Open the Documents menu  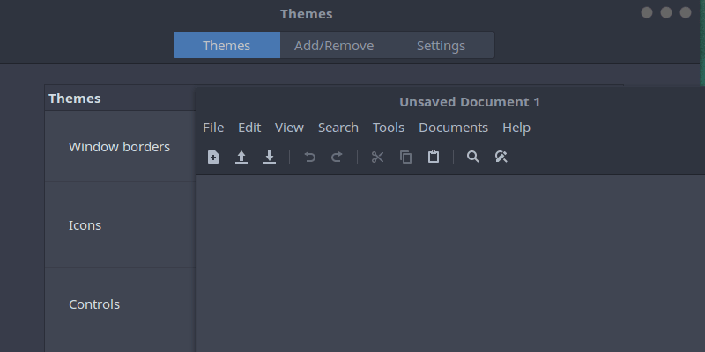pyautogui.click(x=453, y=128)
